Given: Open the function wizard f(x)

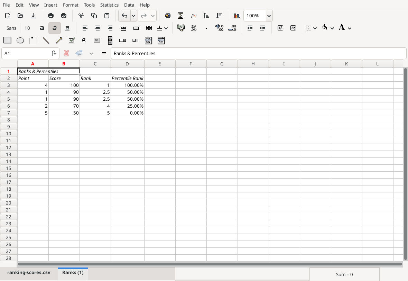Looking at the screenshot, I should (193, 16).
